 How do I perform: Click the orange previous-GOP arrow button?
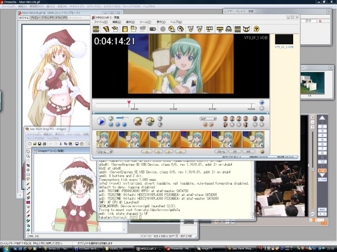(205, 124)
